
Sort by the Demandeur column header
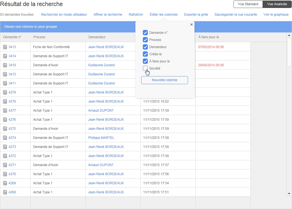(97, 37)
